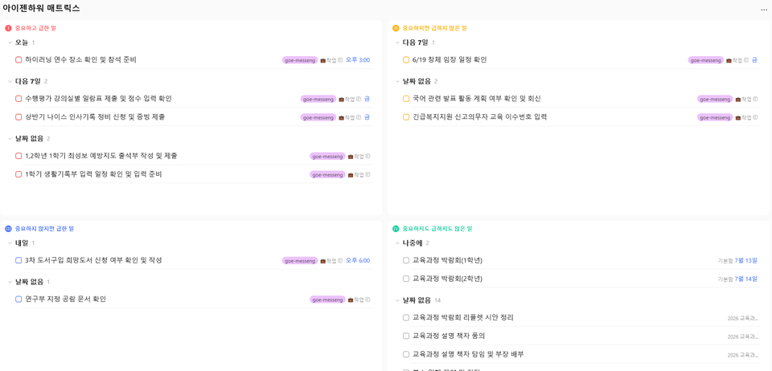772x371 pixels.
Task: Click note icon on 긴급복지지원 신고의무자 row
Action: [x=755, y=117]
